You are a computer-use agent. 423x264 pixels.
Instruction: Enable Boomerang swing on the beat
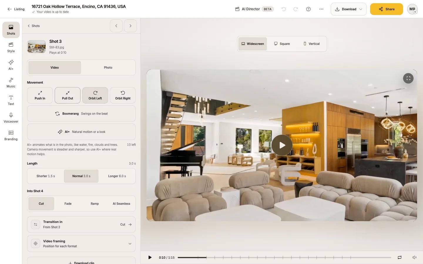[81, 114]
